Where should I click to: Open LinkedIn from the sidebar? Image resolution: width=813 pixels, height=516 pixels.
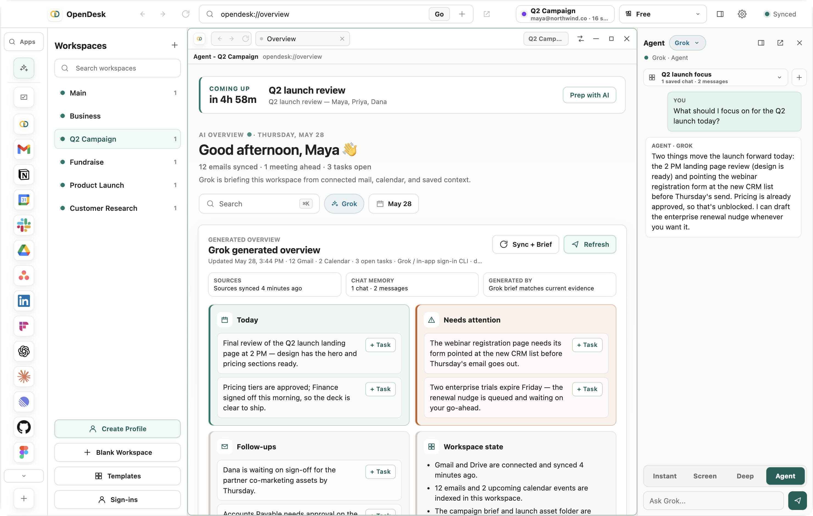point(24,301)
